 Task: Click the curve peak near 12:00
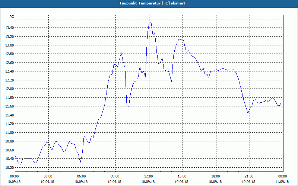coord(150,22)
